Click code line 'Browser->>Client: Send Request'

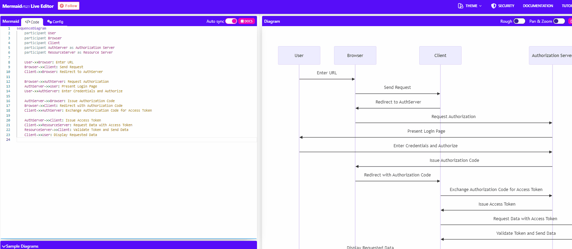click(x=54, y=67)
